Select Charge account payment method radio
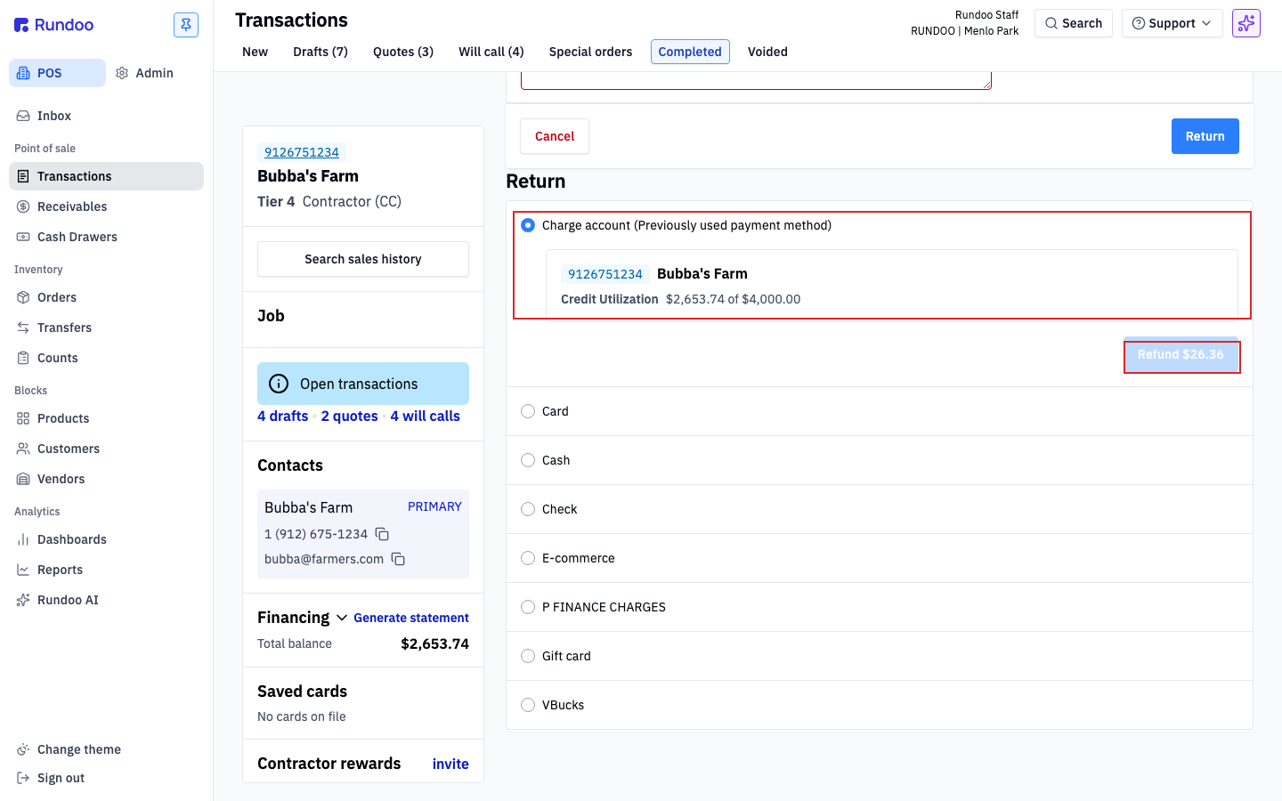Image resolution: width=1282 pixels, height=801 pixels. pyautogui.click(x=528, y=225)
